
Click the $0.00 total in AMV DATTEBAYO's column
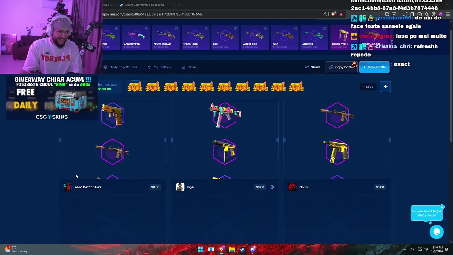[155, 187]
